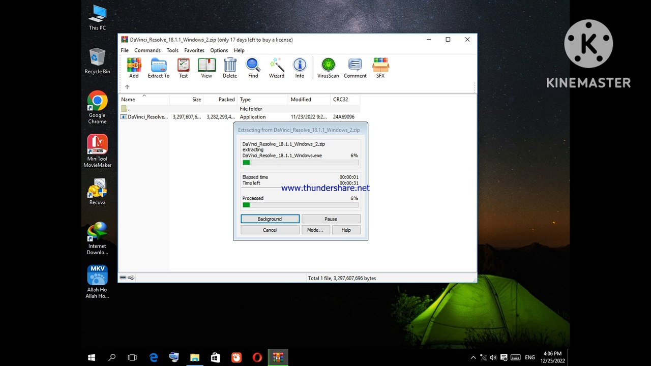Click the Delete trash can tool
The image size is (651, 366).
[x=230, y=68]
